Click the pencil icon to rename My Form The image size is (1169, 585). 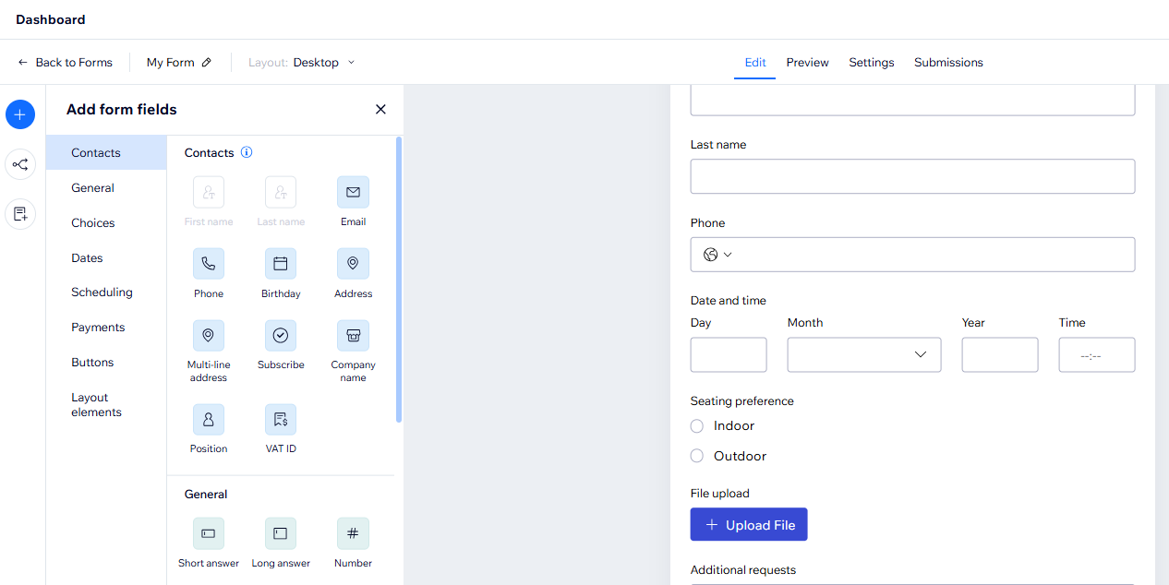pyautogui.click(x=206, y=63)
